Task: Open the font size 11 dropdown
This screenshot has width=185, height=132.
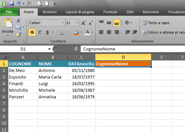Action: pyautogui.click(x=77, y=23)
